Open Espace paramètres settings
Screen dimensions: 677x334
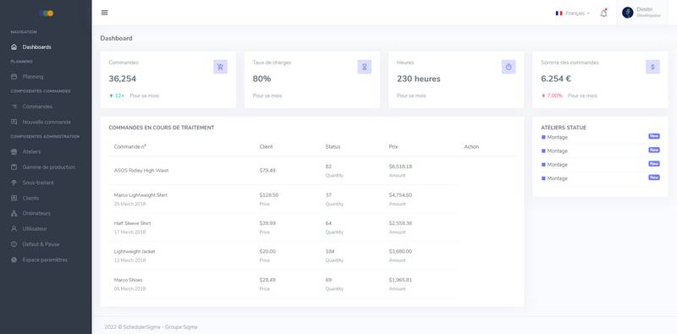(x=46, y=260)
